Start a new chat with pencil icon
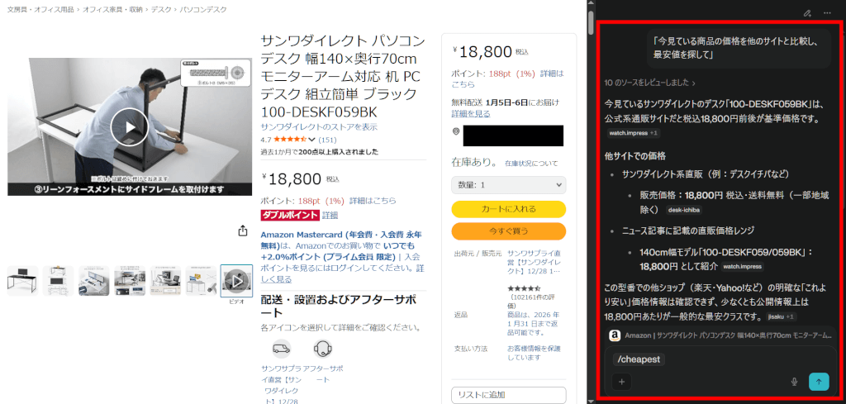Image resolution: width=846 pixels, height=404 pixels. click(807, 13)
